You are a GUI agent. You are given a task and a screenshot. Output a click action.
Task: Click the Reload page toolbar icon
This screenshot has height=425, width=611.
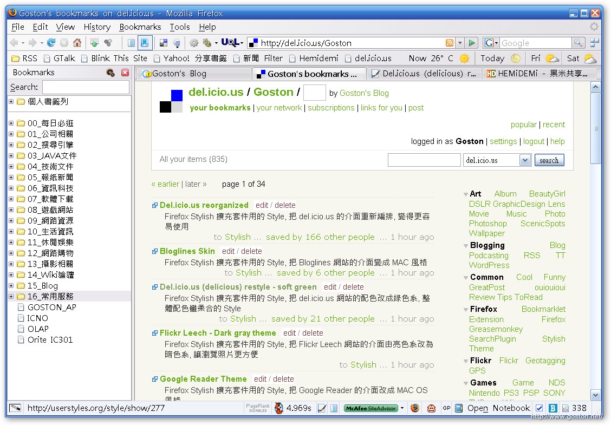tap(51, 42)
